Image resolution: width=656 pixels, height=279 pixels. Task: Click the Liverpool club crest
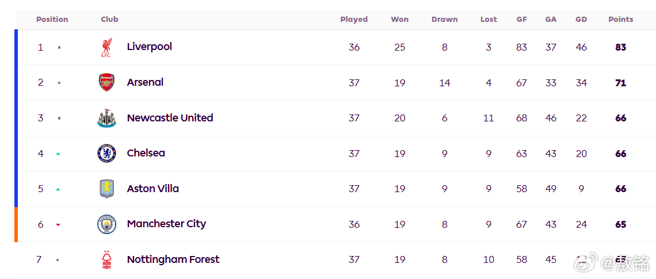(106, 47)
